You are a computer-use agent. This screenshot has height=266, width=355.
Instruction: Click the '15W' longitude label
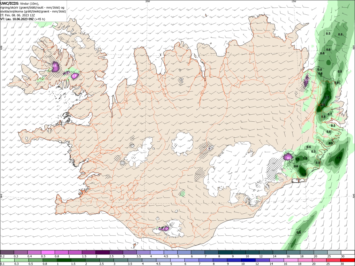click(293, 1)
